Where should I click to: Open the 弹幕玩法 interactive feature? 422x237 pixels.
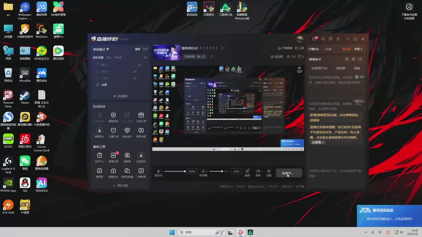[x=99, y=133]
